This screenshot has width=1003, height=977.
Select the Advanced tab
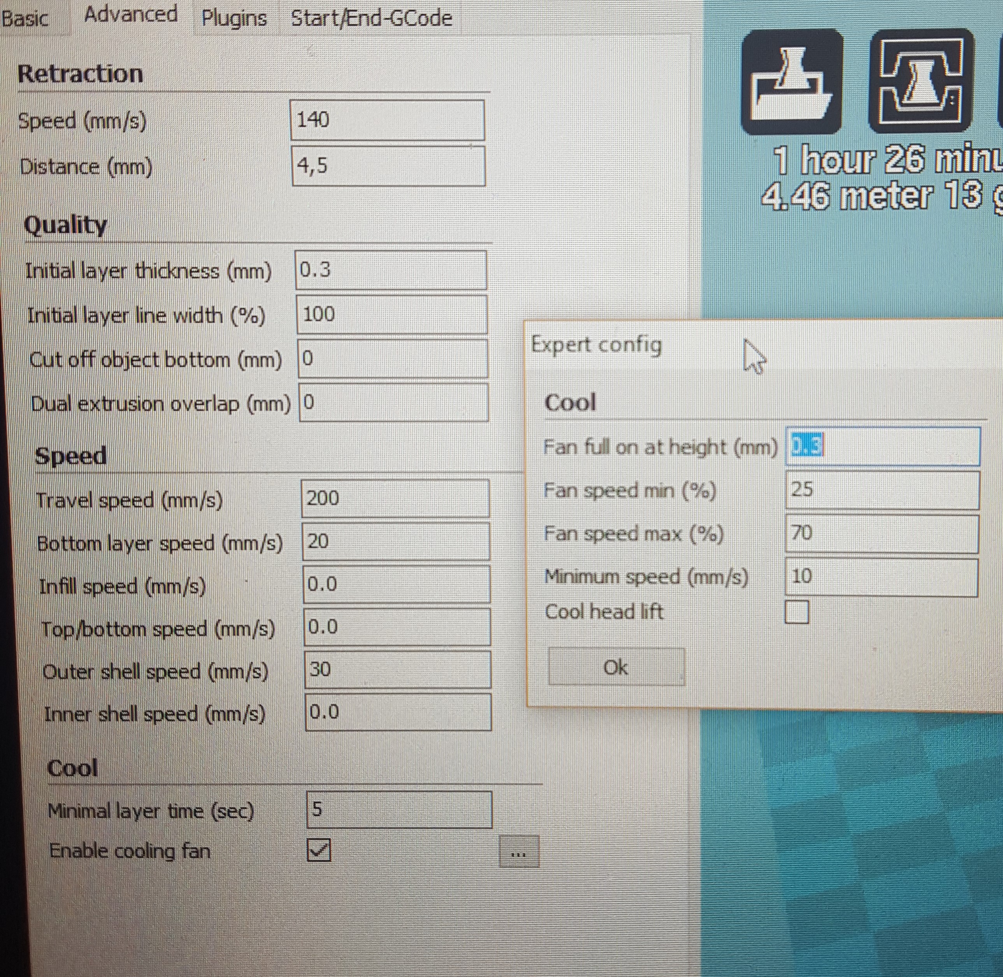[x=131, y=16]
